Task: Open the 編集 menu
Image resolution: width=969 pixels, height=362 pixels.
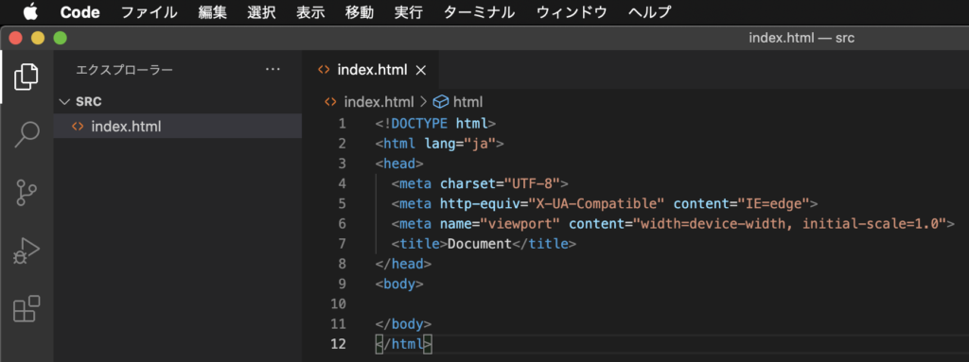Action: 213,11
